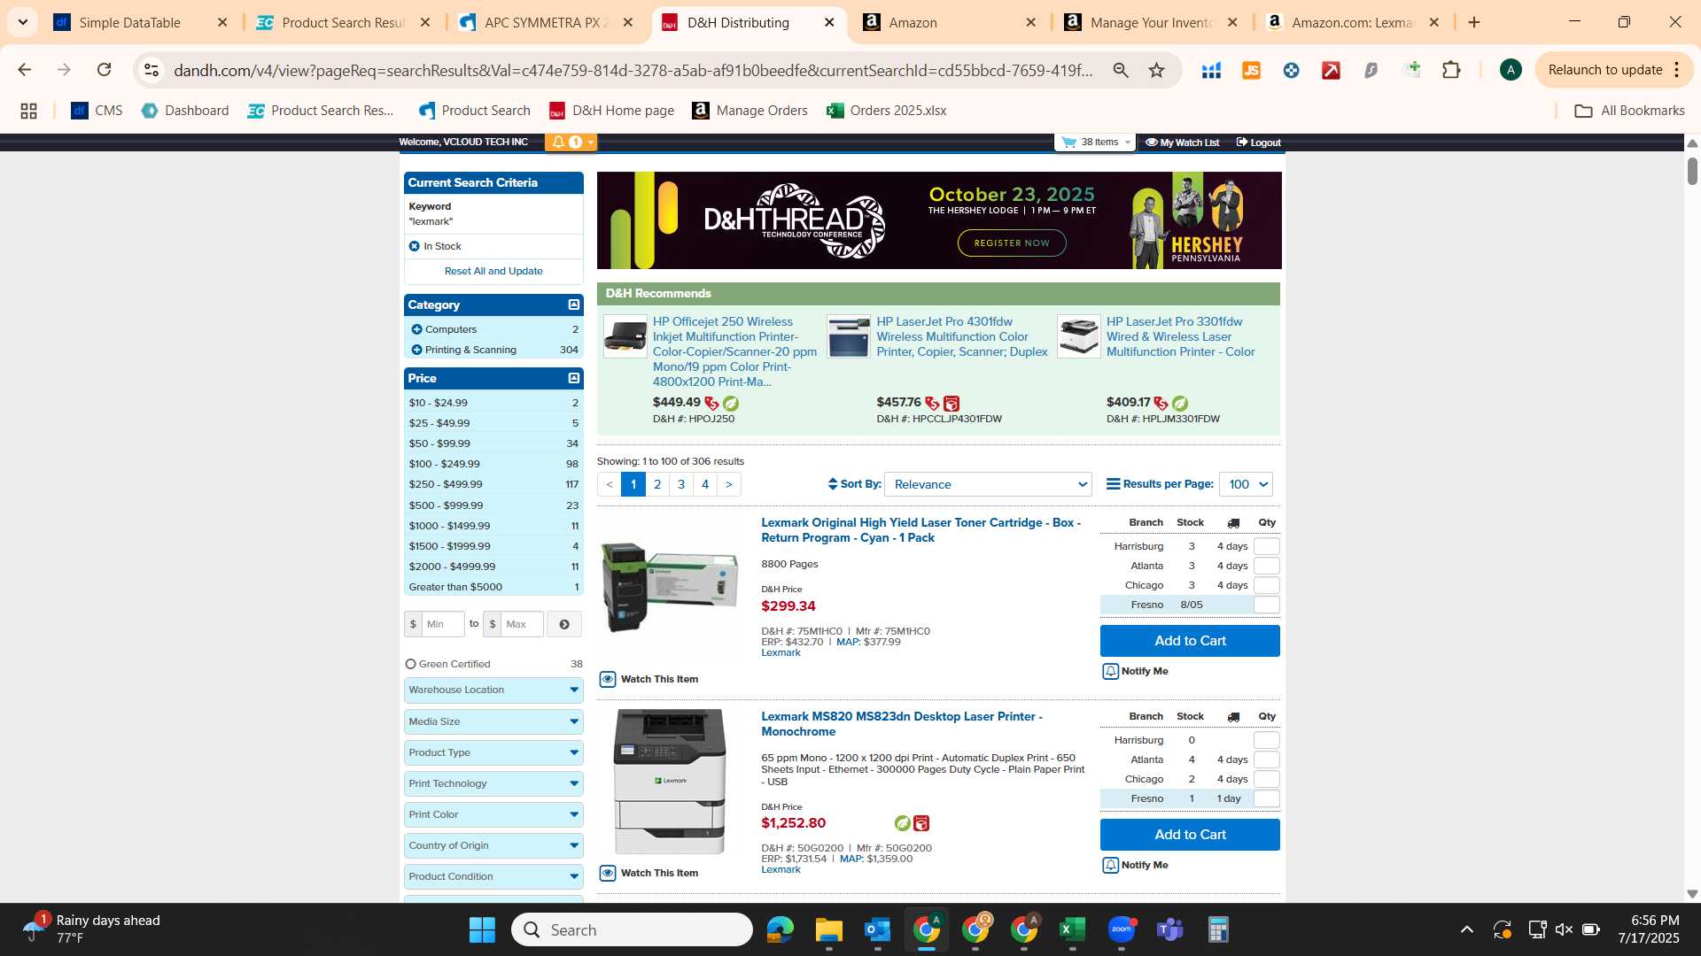Open My Watch List
This screenshot has height=956, width=1701.
[x=1182, y=143]
